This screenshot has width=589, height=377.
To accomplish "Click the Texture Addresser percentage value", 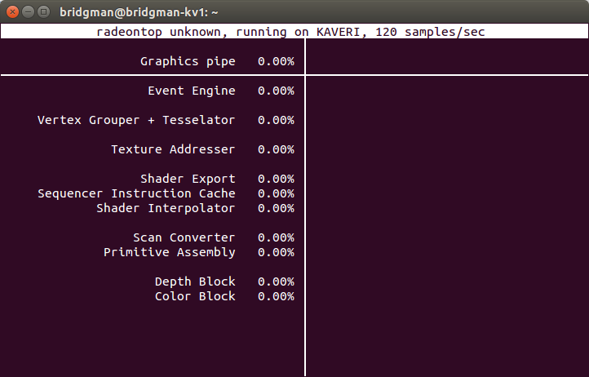I will (x=276, y=149).
